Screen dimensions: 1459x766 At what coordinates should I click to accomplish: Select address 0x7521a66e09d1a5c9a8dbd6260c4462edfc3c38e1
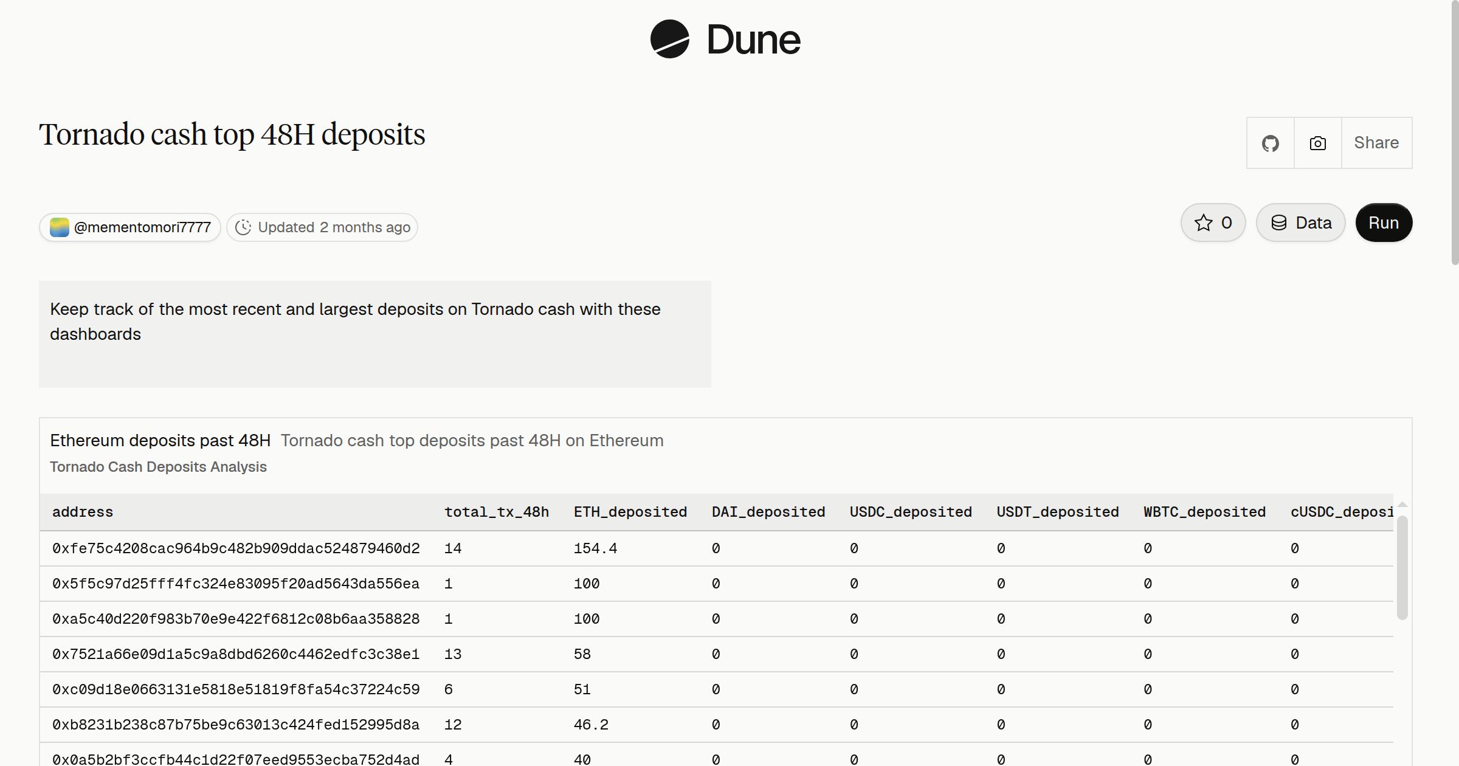pyautogui.click(x=236, y=654)
